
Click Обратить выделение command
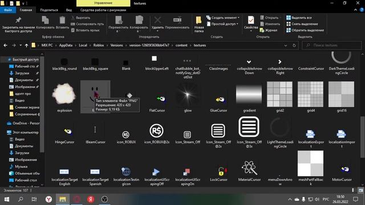point(305,30)
